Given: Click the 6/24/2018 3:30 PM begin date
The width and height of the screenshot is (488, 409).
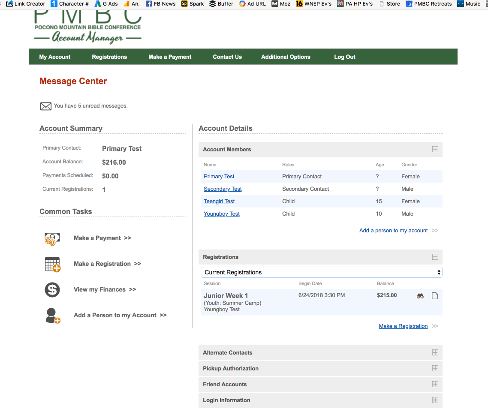Looking at the screenshot, I should pyautogui.click(x=322, y=295).
